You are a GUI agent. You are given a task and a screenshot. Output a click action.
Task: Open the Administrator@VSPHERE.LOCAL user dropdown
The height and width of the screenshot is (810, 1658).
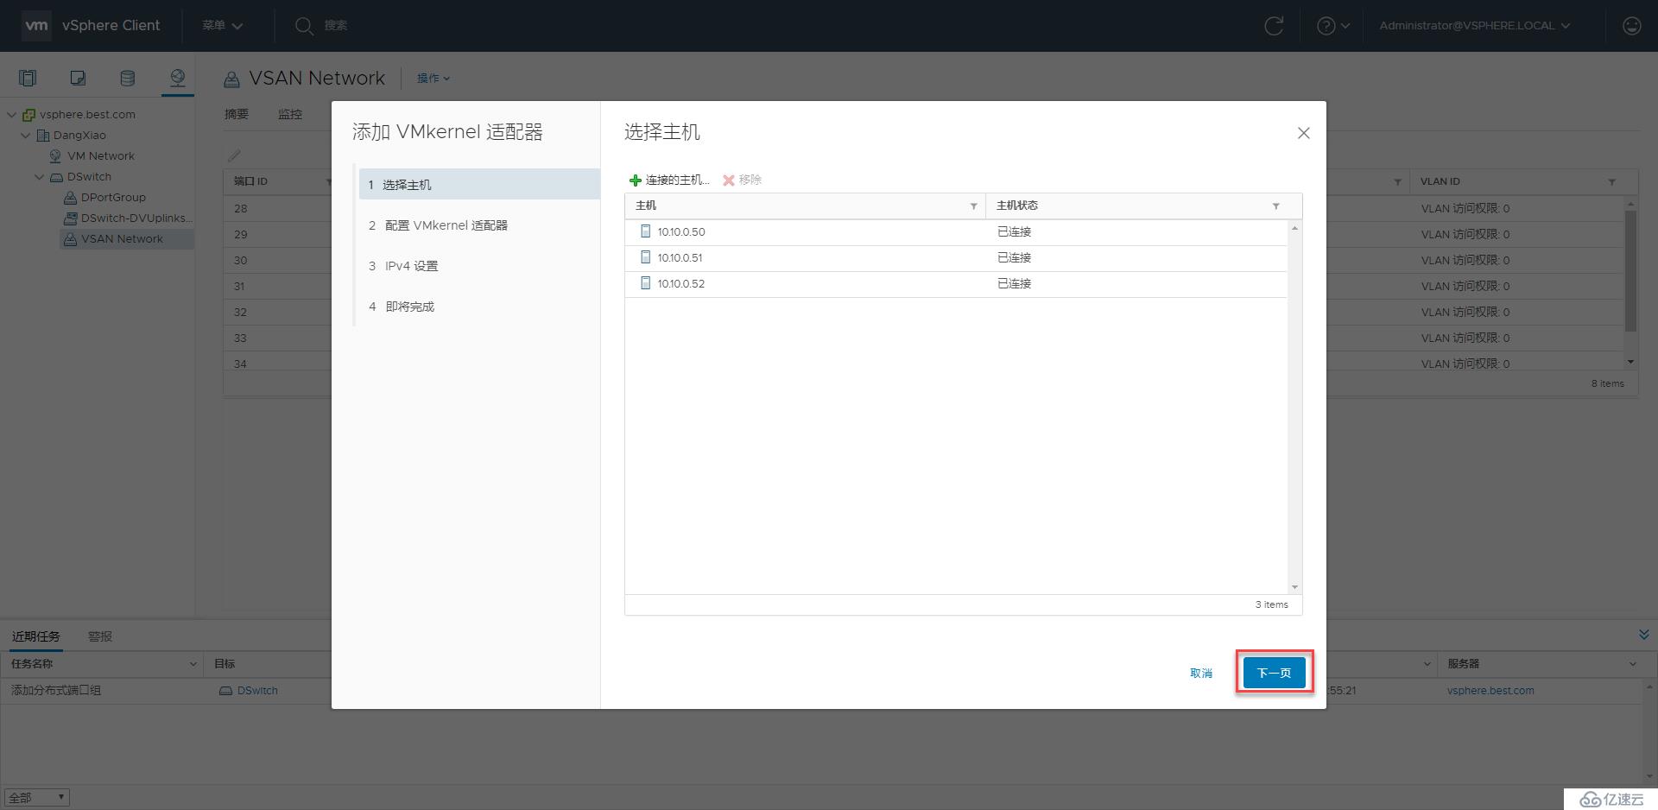(1475, 26)
